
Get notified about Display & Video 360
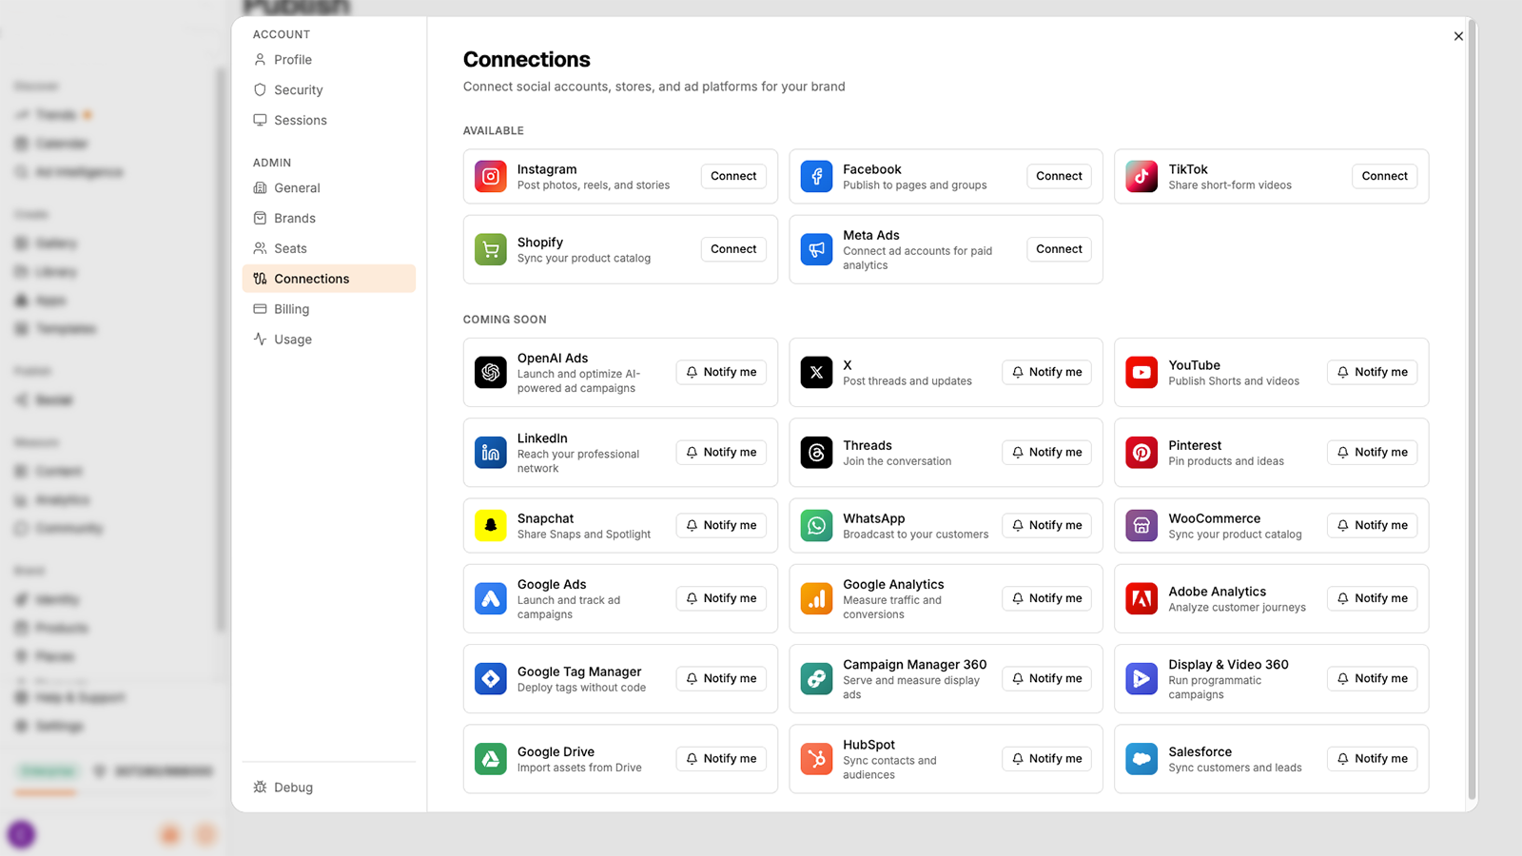point(1372,679)
